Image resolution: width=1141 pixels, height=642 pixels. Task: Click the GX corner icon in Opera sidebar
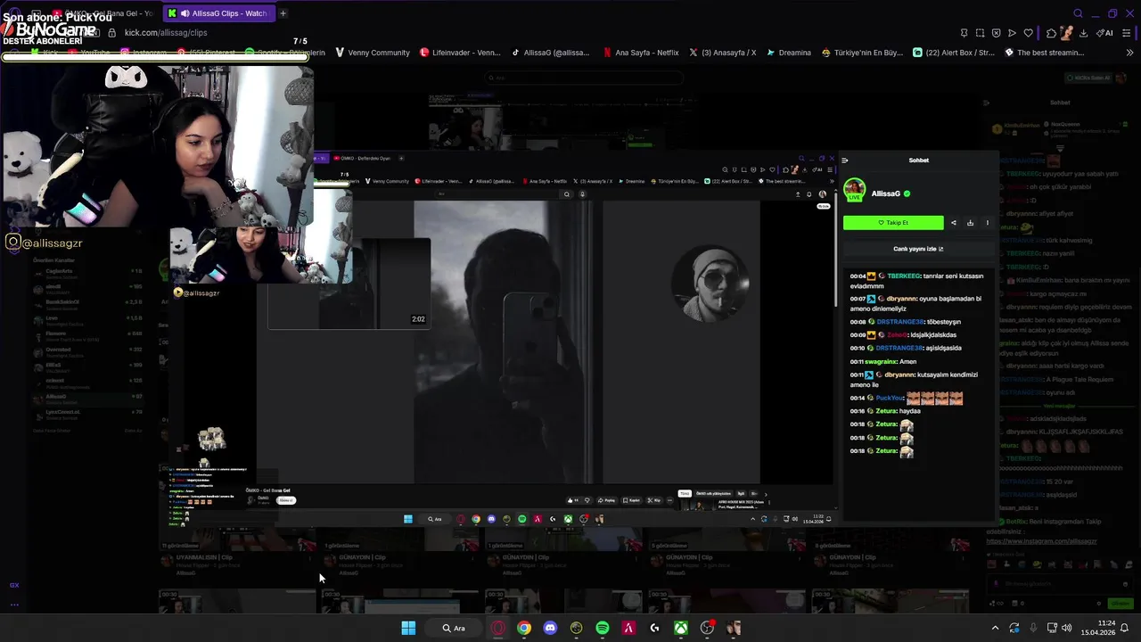[14, 585]
